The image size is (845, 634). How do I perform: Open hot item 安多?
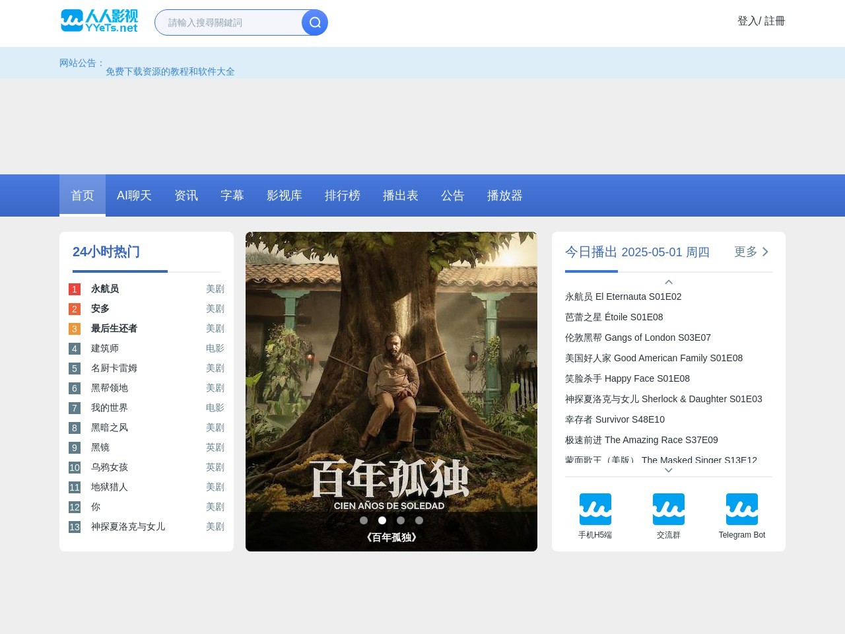pyautogui.click(x=100, y=308)
